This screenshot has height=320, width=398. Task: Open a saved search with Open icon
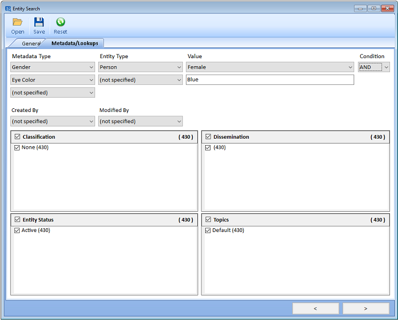pos(18,22)
